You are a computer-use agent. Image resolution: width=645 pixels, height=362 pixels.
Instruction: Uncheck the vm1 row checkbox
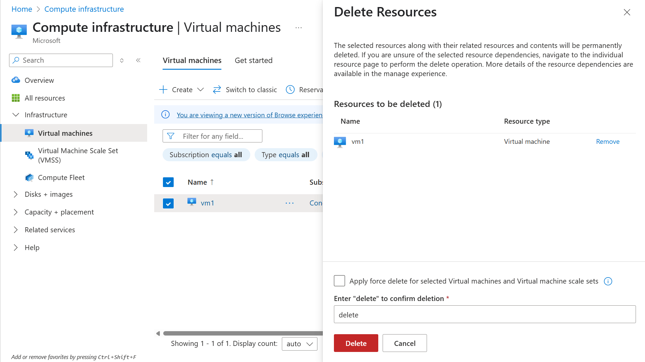pyautogui.click(x=168, y=203)
